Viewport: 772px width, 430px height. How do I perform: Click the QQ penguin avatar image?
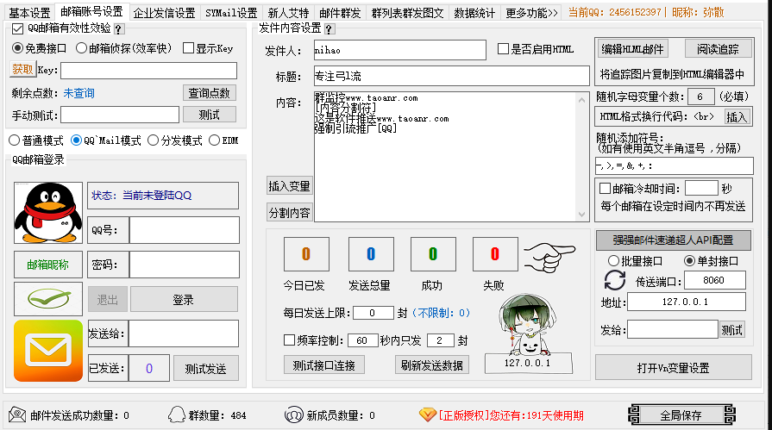tap(48, 213)
